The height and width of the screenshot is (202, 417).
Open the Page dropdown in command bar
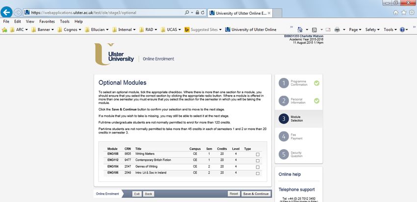click(355, 30)
